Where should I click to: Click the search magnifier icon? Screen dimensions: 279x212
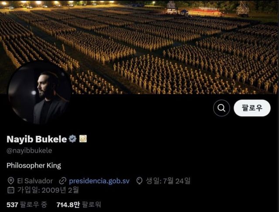click(x=221, y=108)
